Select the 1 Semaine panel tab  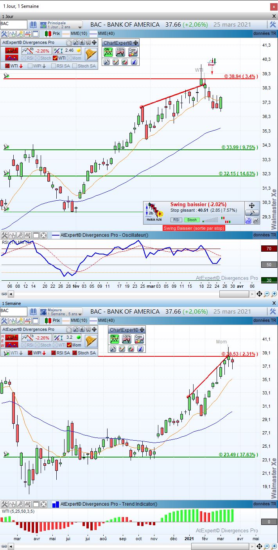[x=11, y=303]
